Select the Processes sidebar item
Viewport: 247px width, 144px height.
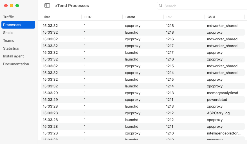coord(18,25)
